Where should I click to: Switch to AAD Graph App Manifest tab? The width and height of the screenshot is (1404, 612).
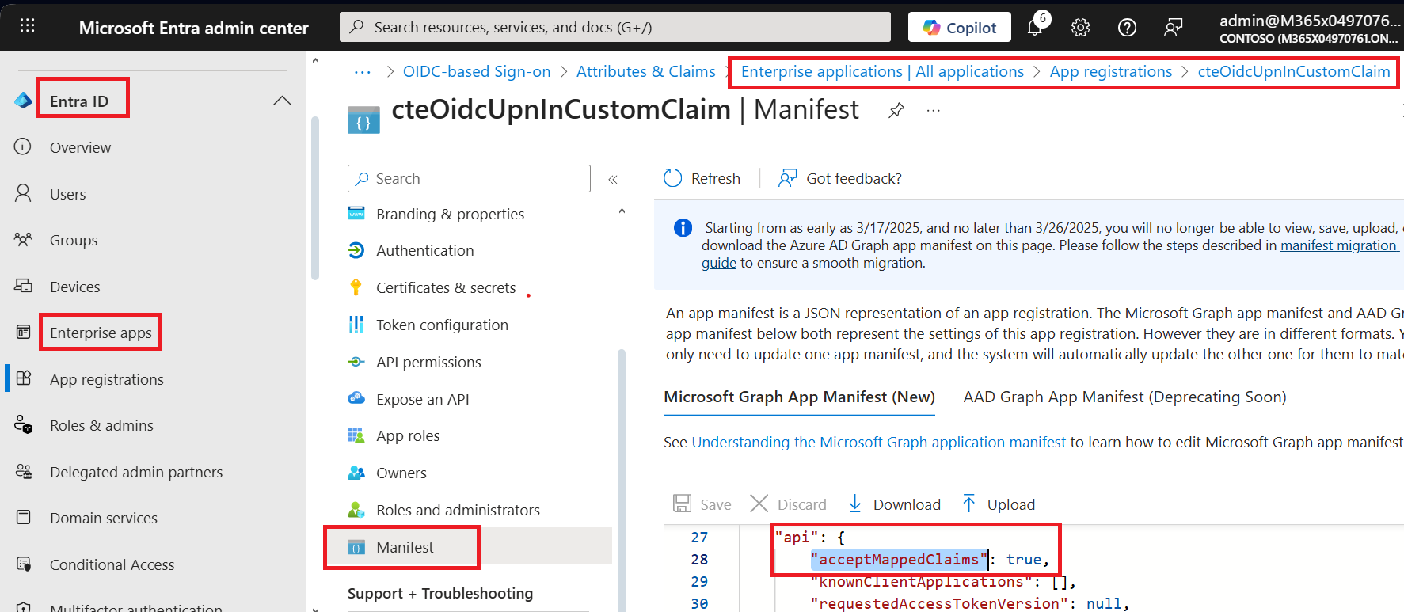(x=1124, y=397)
